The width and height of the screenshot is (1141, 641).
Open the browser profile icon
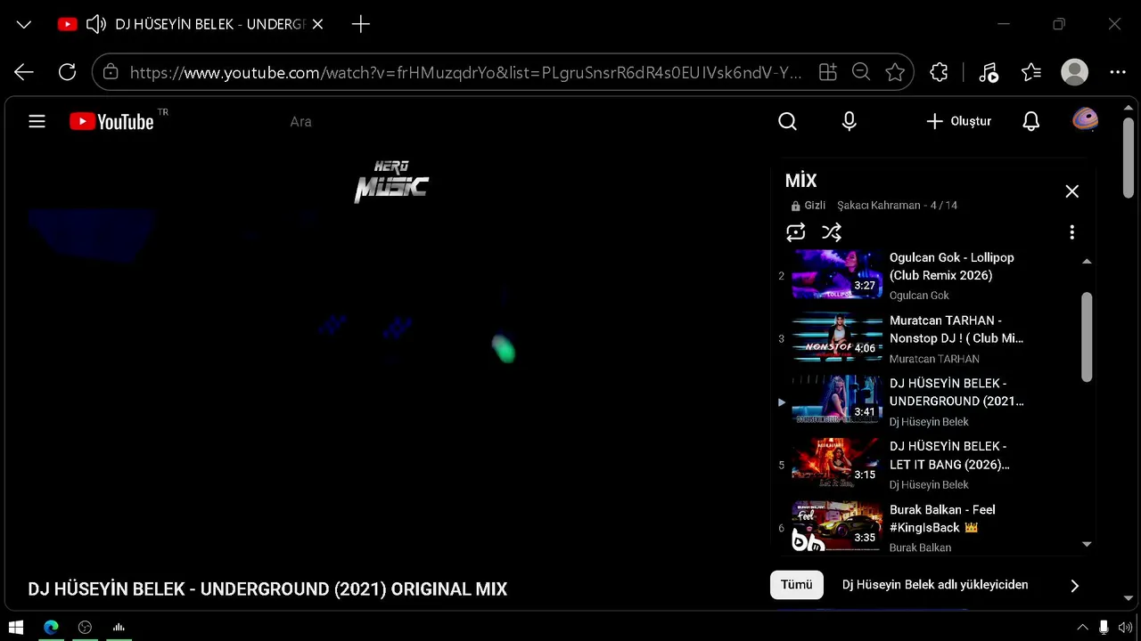point(1075,73)
